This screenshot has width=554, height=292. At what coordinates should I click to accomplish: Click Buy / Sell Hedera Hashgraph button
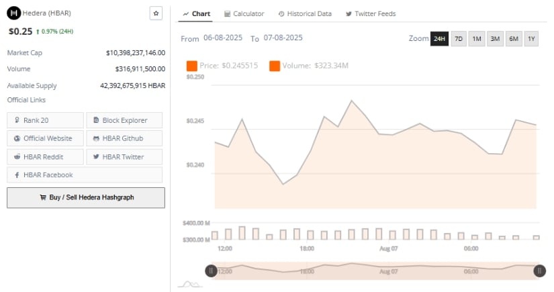click(x=86, y=198)
